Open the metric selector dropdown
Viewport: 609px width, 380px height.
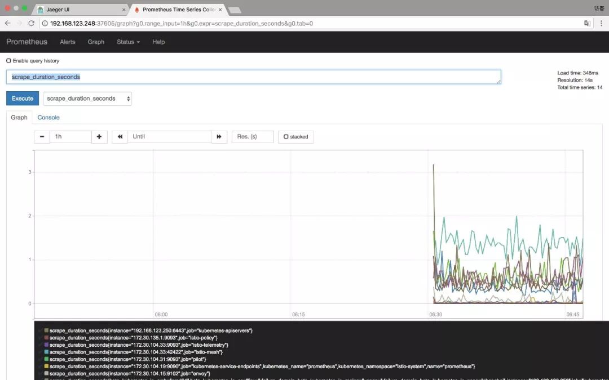click(x=87, y=99)
